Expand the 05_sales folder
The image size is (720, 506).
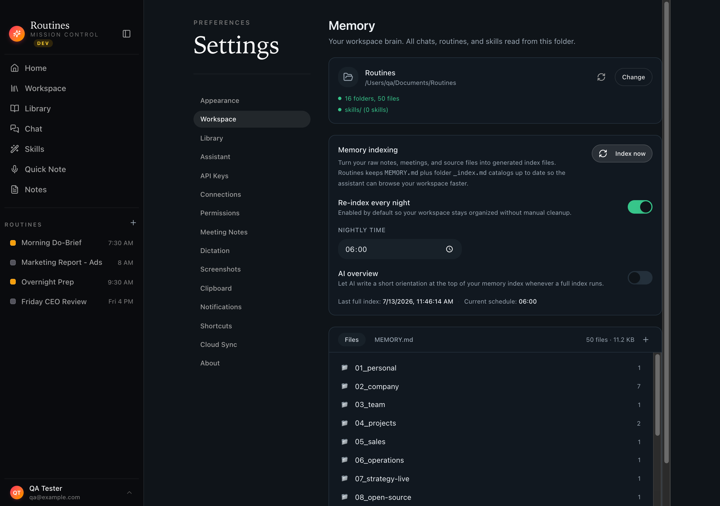(491, 442)
